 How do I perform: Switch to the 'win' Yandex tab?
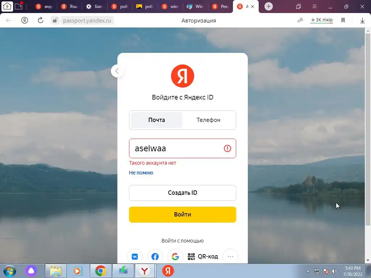[170, 7]
